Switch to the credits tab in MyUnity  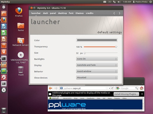(90, 13)
